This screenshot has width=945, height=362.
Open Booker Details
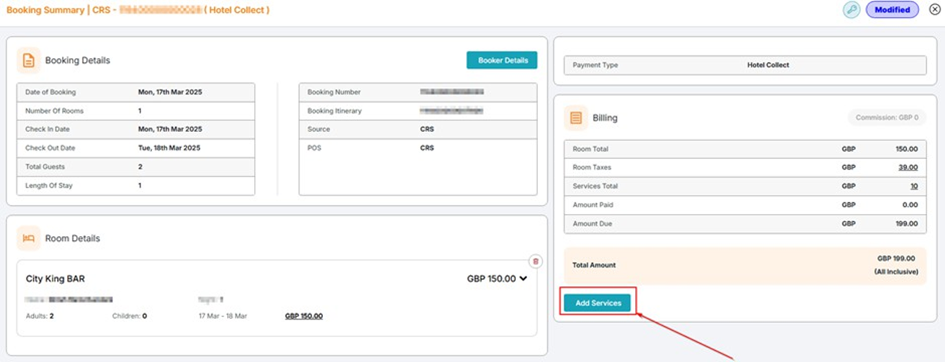click(x=502, y=60)
